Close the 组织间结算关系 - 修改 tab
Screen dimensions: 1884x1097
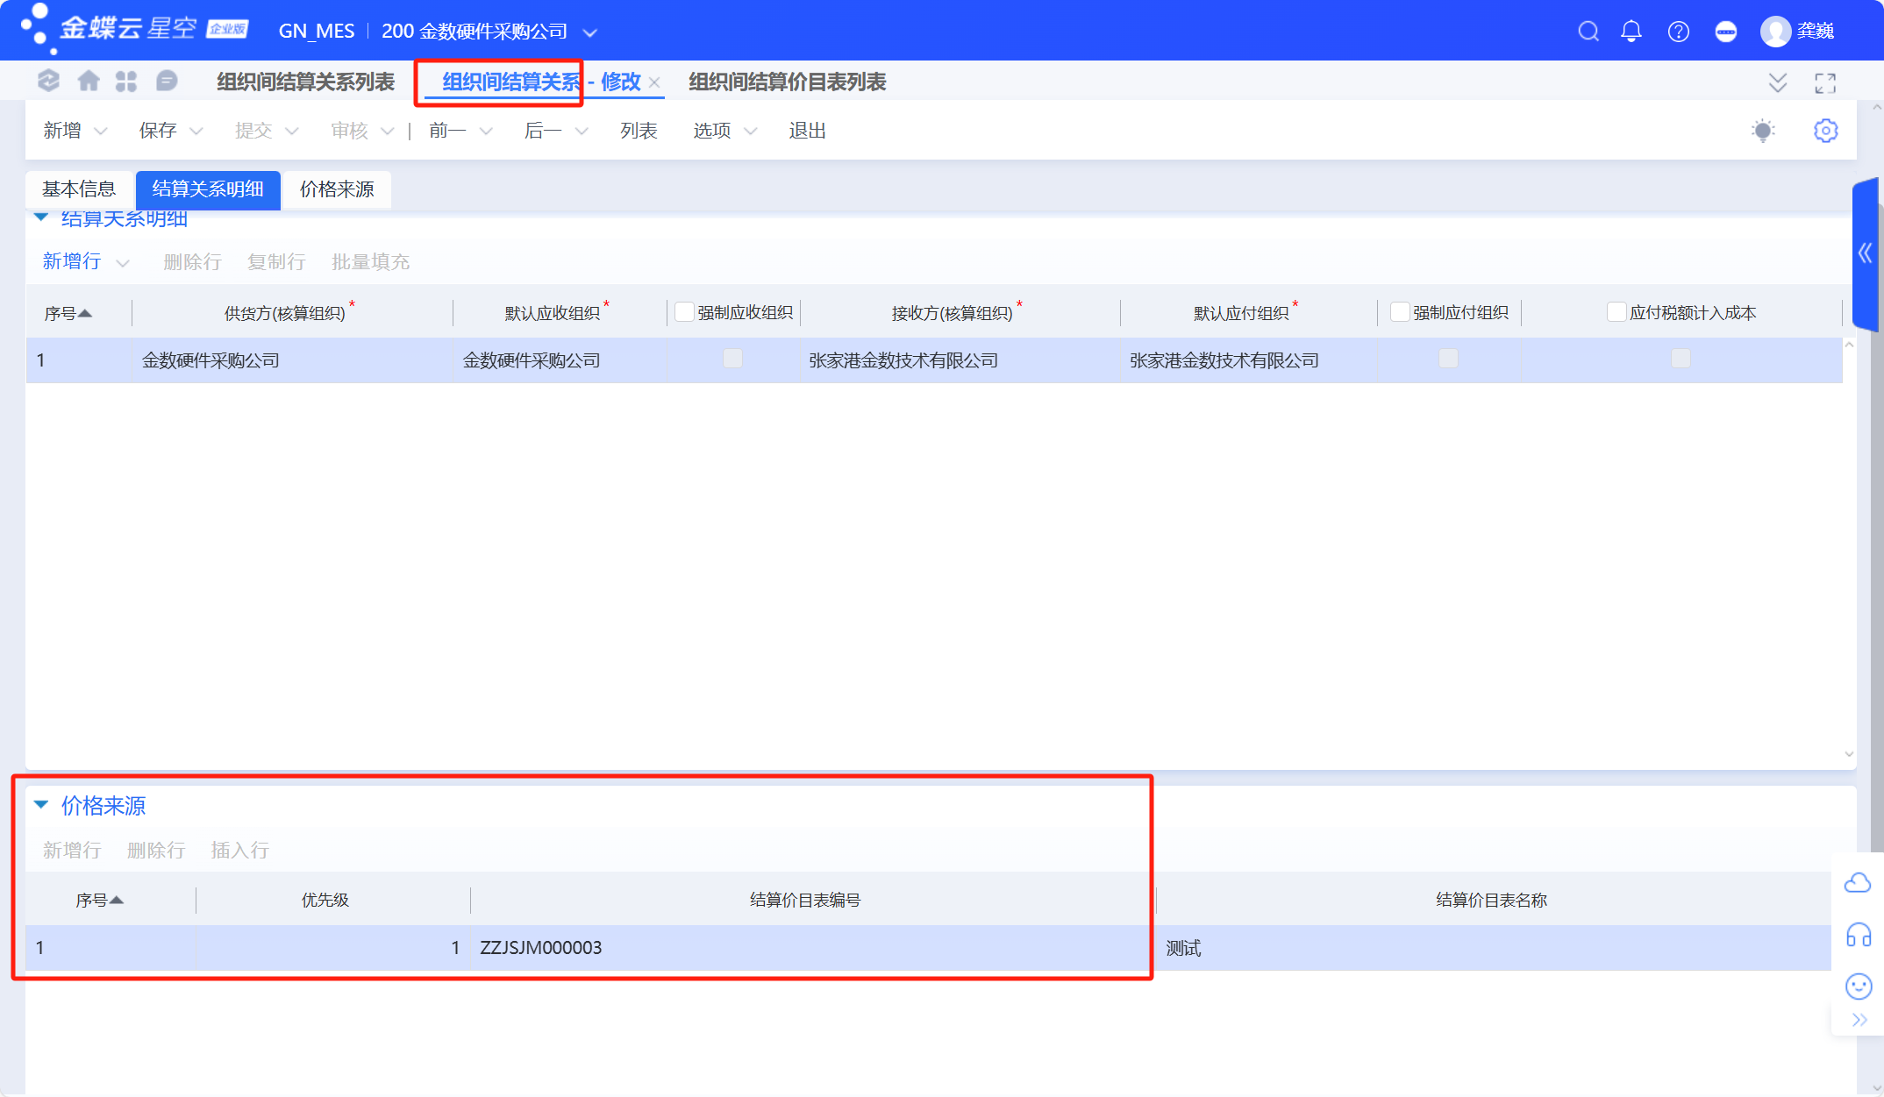tap(654, 82)
